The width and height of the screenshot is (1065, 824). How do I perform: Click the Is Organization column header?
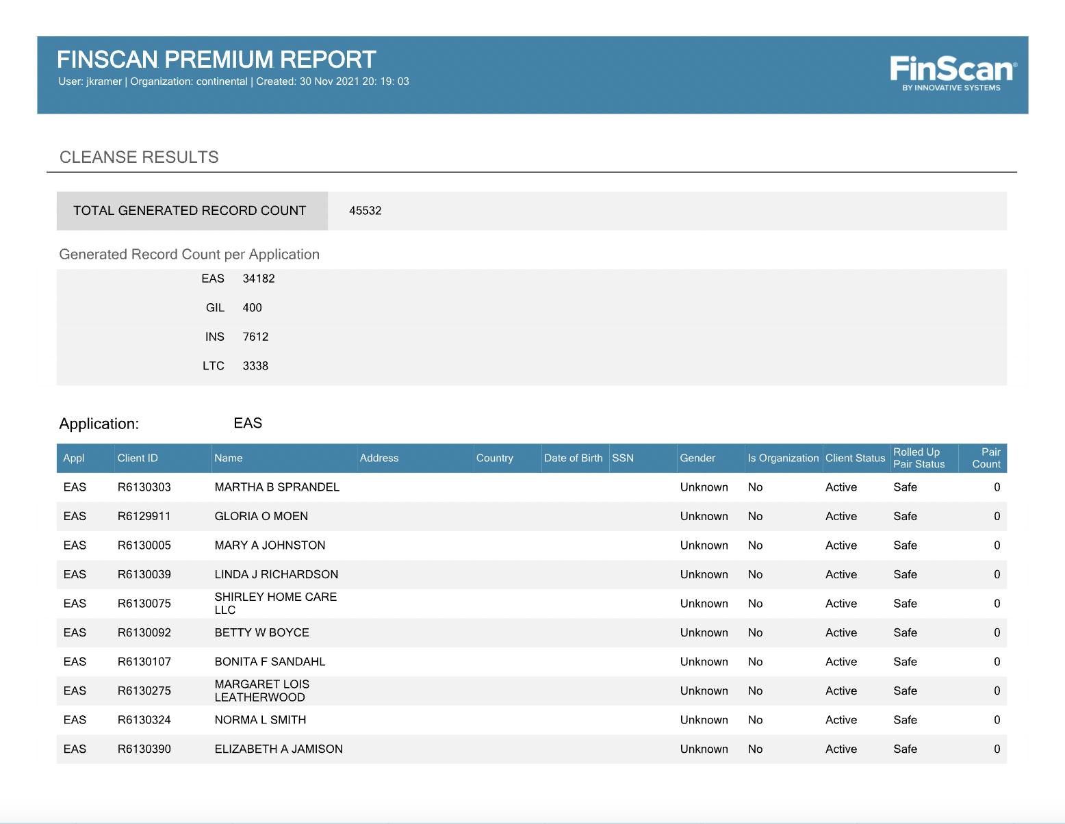[783, 459]
